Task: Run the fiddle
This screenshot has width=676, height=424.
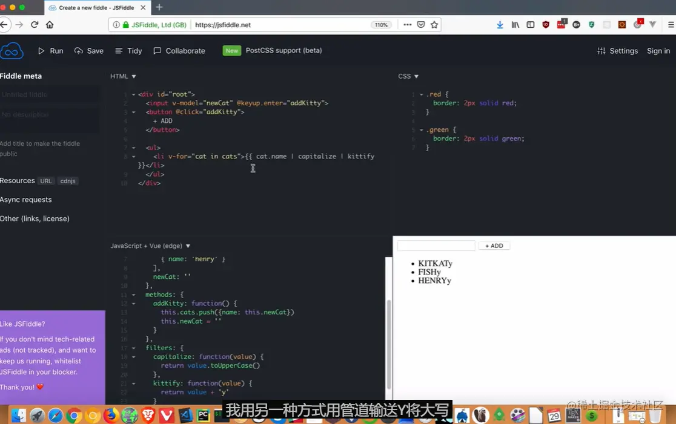Action: pos(50,51)
